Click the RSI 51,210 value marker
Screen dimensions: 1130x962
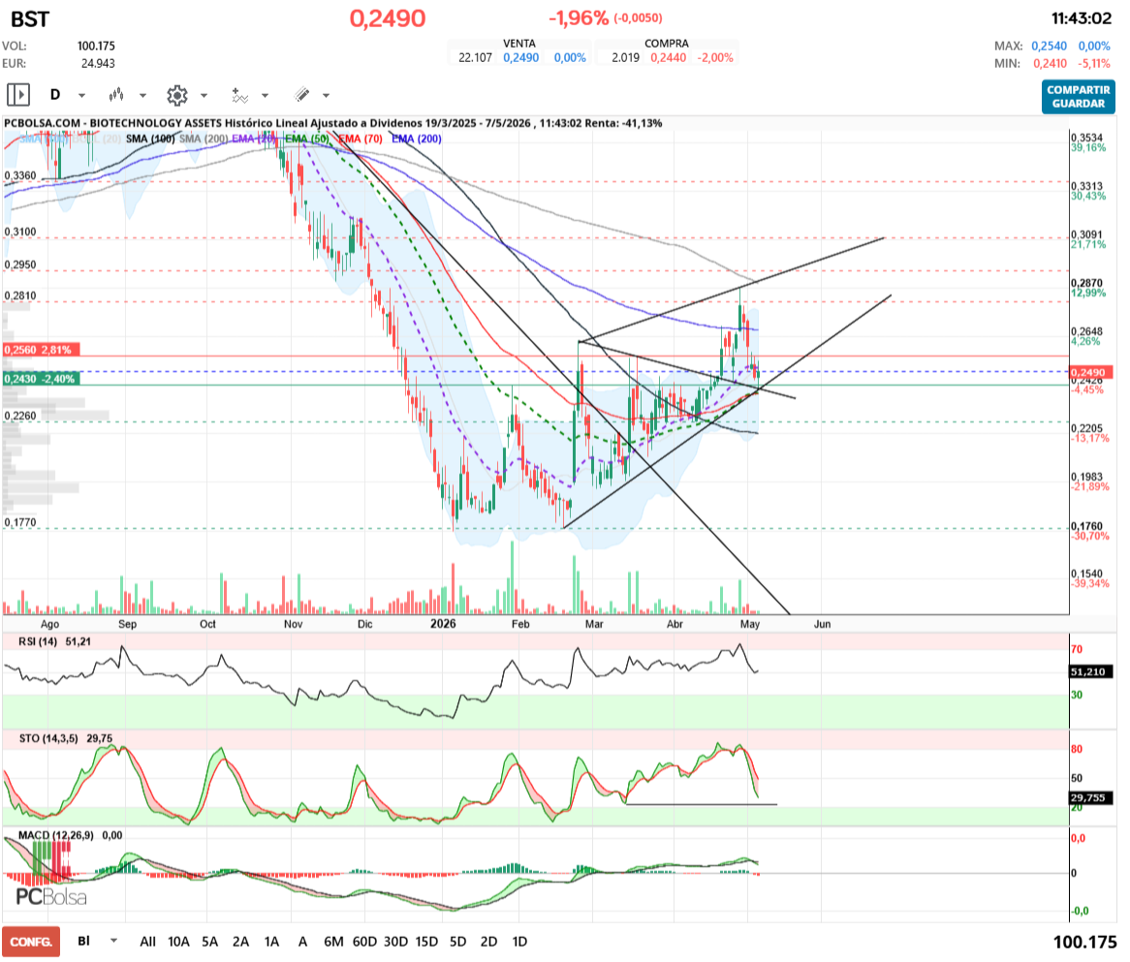1090,671
